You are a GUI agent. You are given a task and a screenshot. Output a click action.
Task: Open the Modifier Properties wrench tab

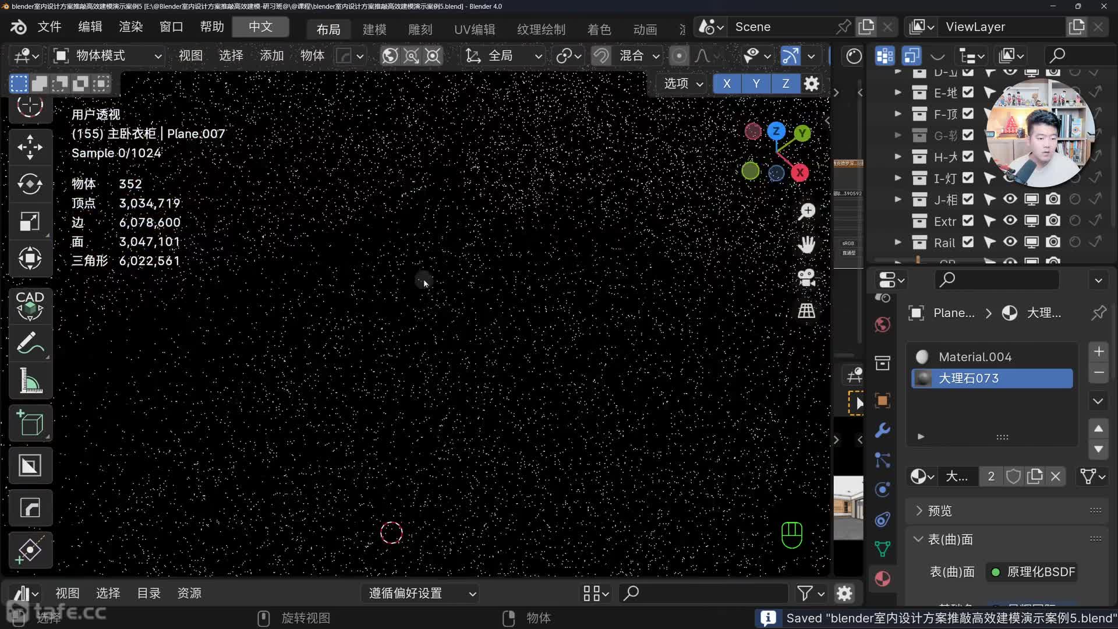coord(882,430)
